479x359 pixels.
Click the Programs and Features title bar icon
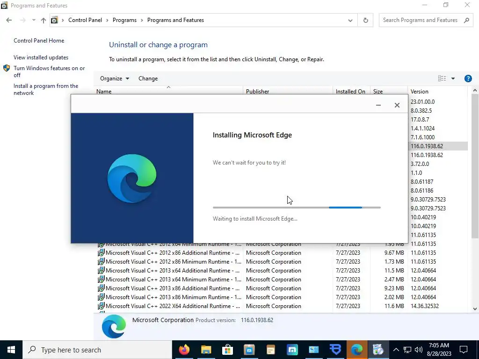(x=4, y=6)
